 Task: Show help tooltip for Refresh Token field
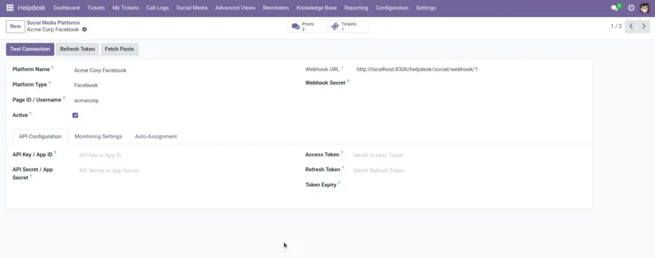[x=343, y=168]
